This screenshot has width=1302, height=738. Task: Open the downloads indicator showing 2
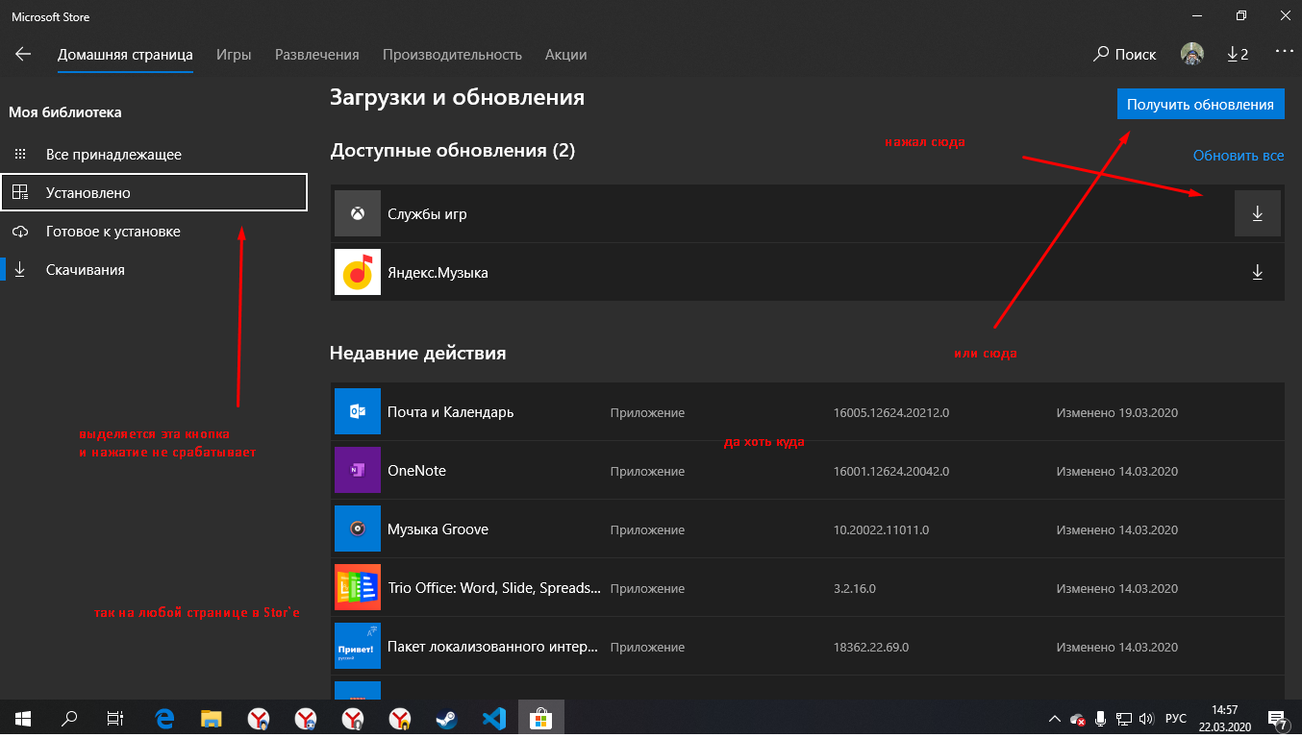click(x=1238, y=55)
